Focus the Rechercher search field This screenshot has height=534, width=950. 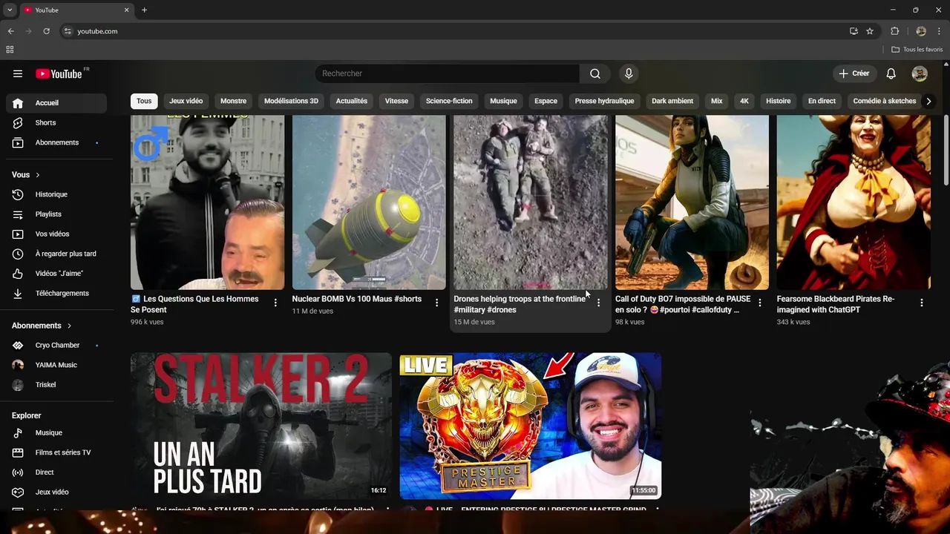[x=448, y=73]
